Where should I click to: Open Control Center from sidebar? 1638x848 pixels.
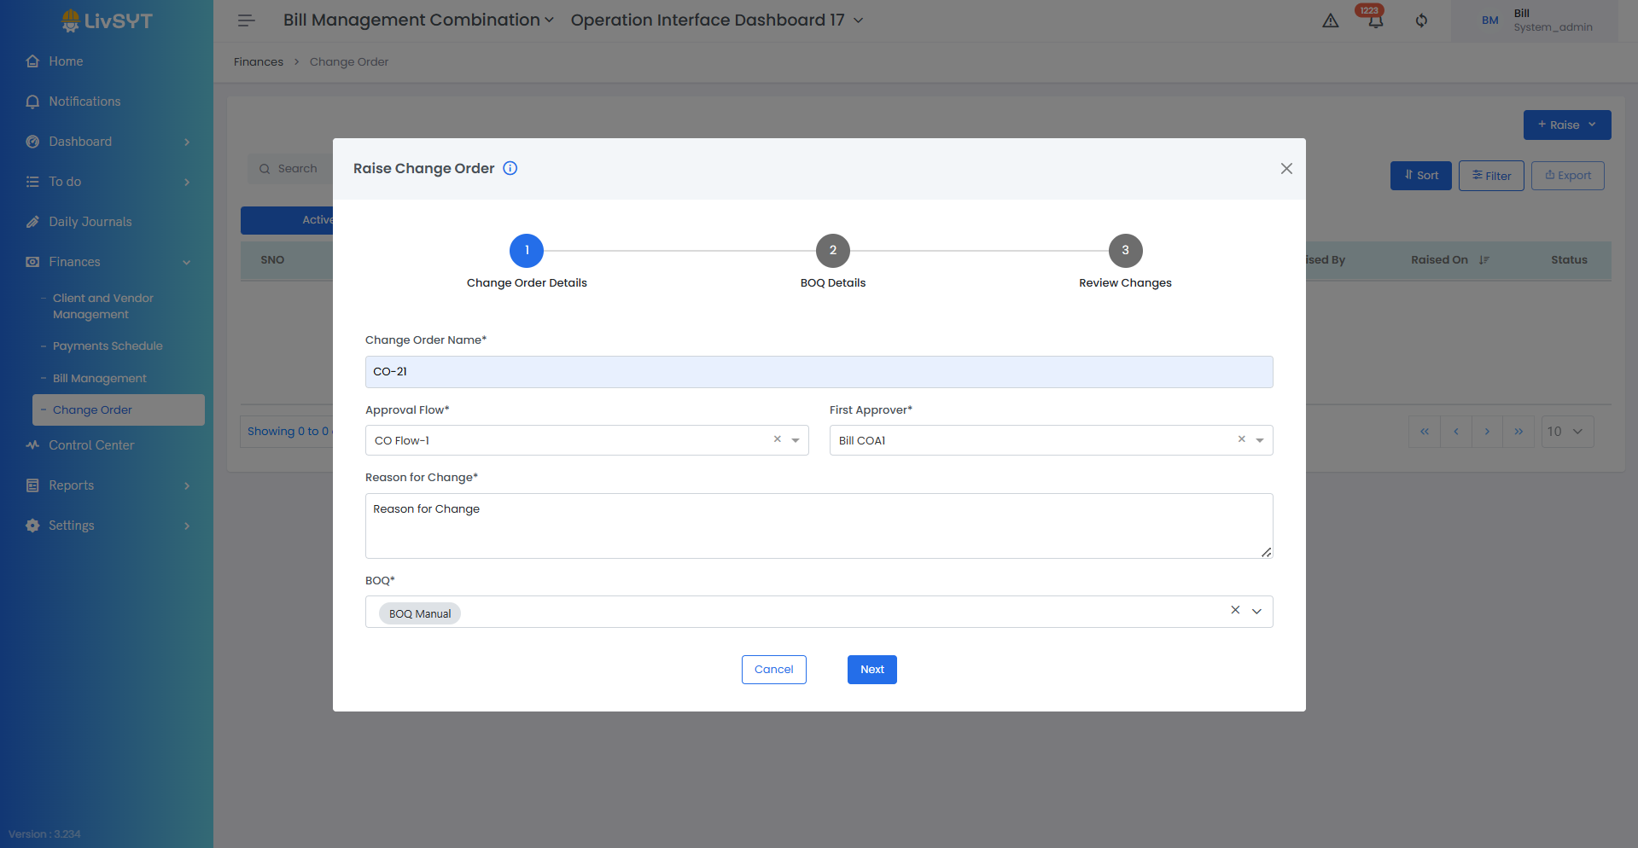[91, 445]
